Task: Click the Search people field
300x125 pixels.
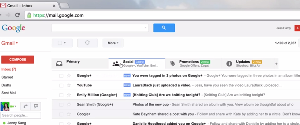Action: [21, 115]
